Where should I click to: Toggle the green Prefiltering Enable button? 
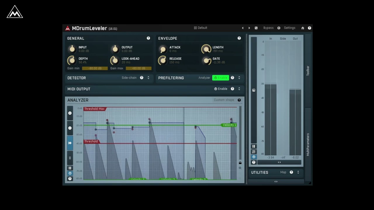click(221, 78)
